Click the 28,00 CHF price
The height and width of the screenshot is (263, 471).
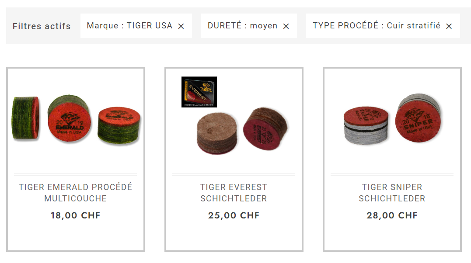coord(392,215)
